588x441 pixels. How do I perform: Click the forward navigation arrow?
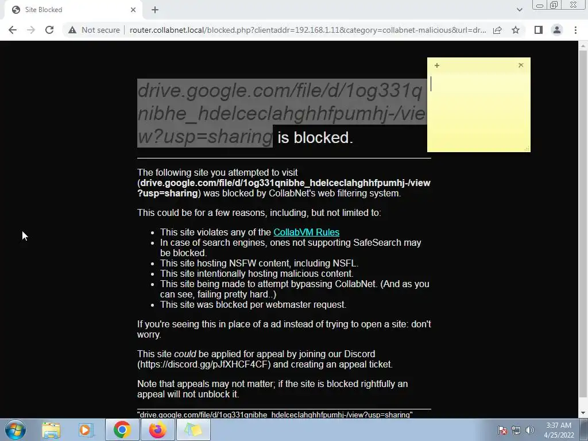[x=31, y=30]
